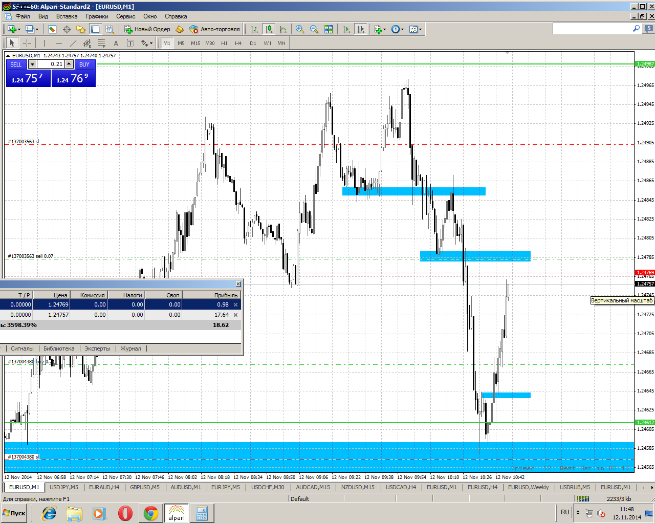Close the order with profit 0.98
Image resolution: width=655 pixels, height=524 pixels.
click(x=236, y=304)
